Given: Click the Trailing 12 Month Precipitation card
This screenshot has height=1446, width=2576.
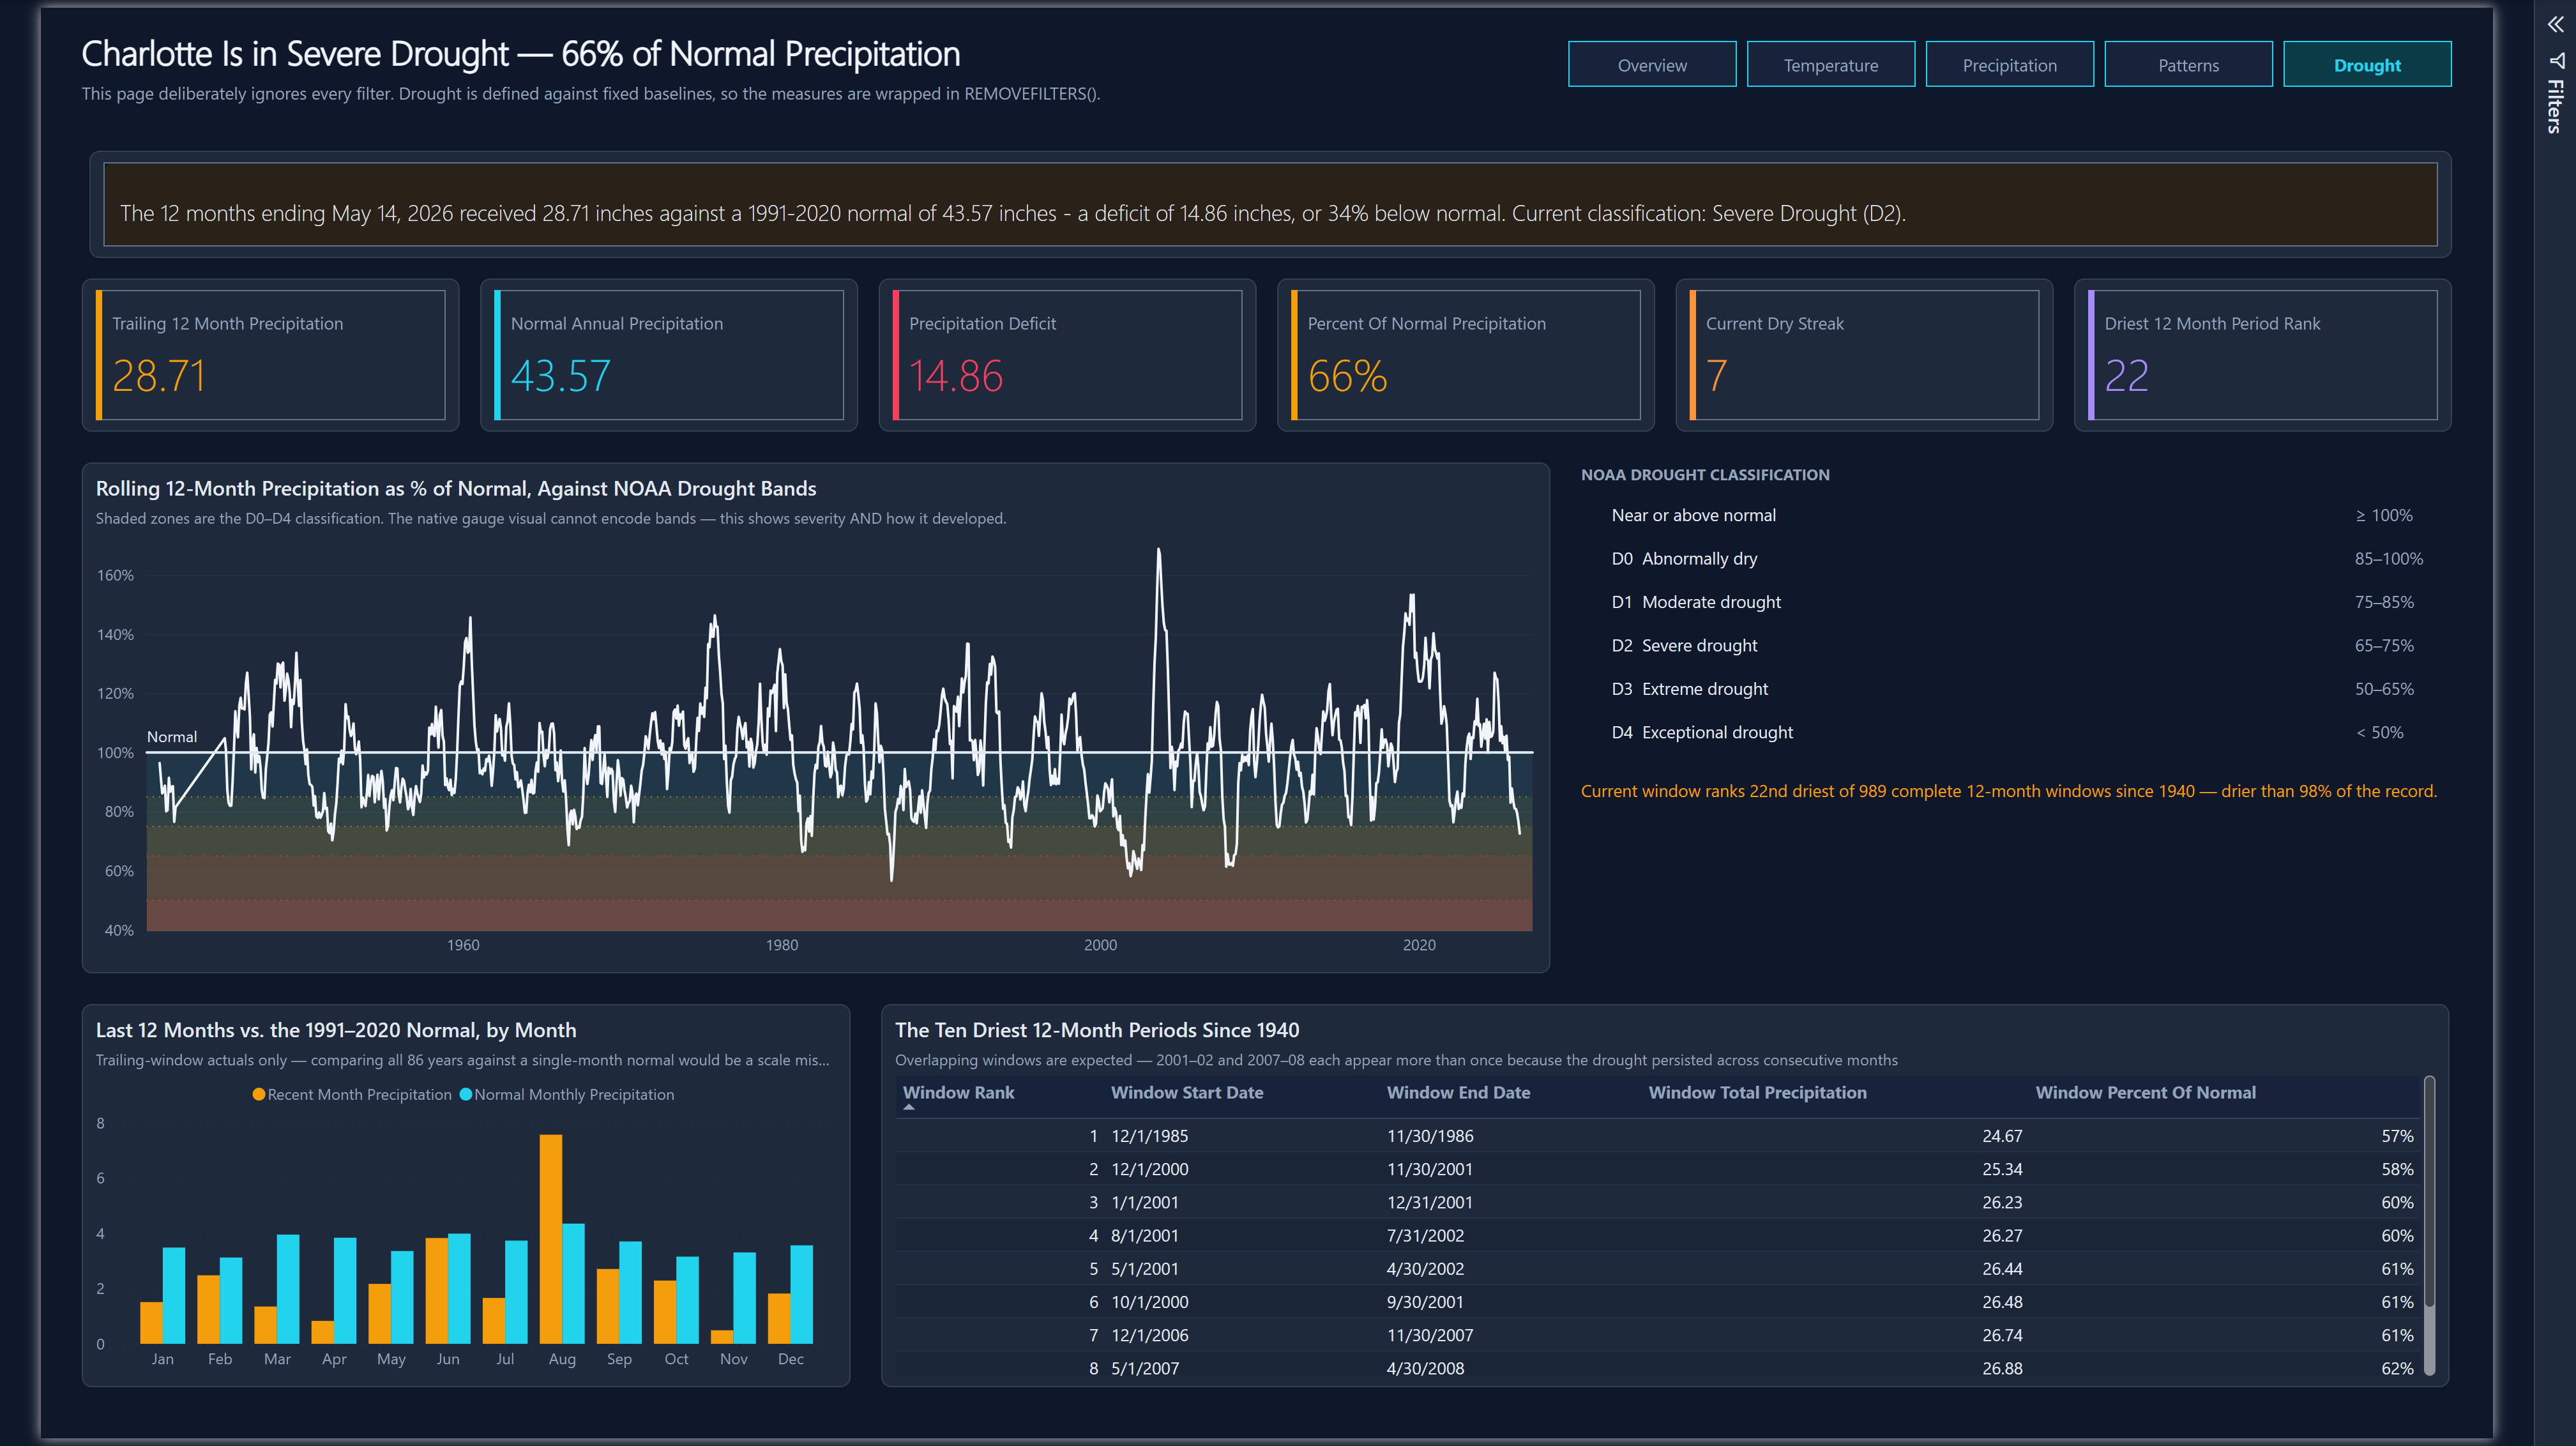Looking at the screenshot, I should (270, 355).
